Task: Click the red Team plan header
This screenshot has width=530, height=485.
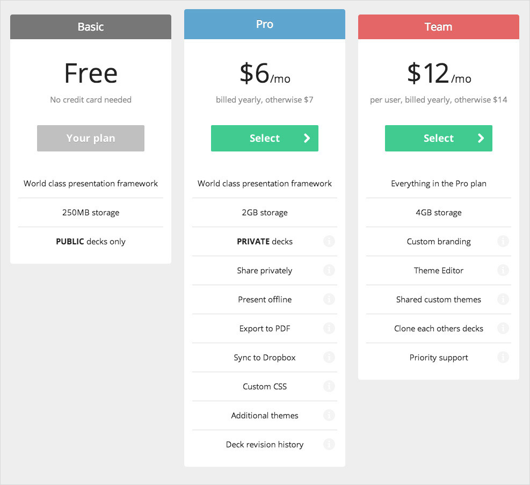Action: point(439,27)
